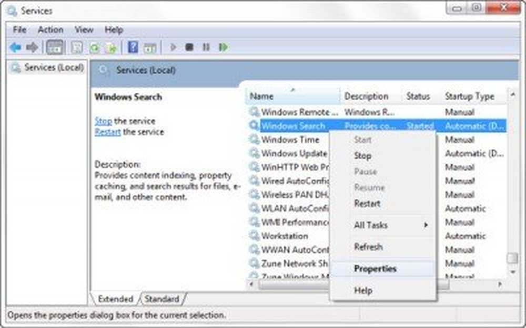Screen dimensions: 526x328
Task: Click the Services (Local) panel header text
Action: pos(146,70)
